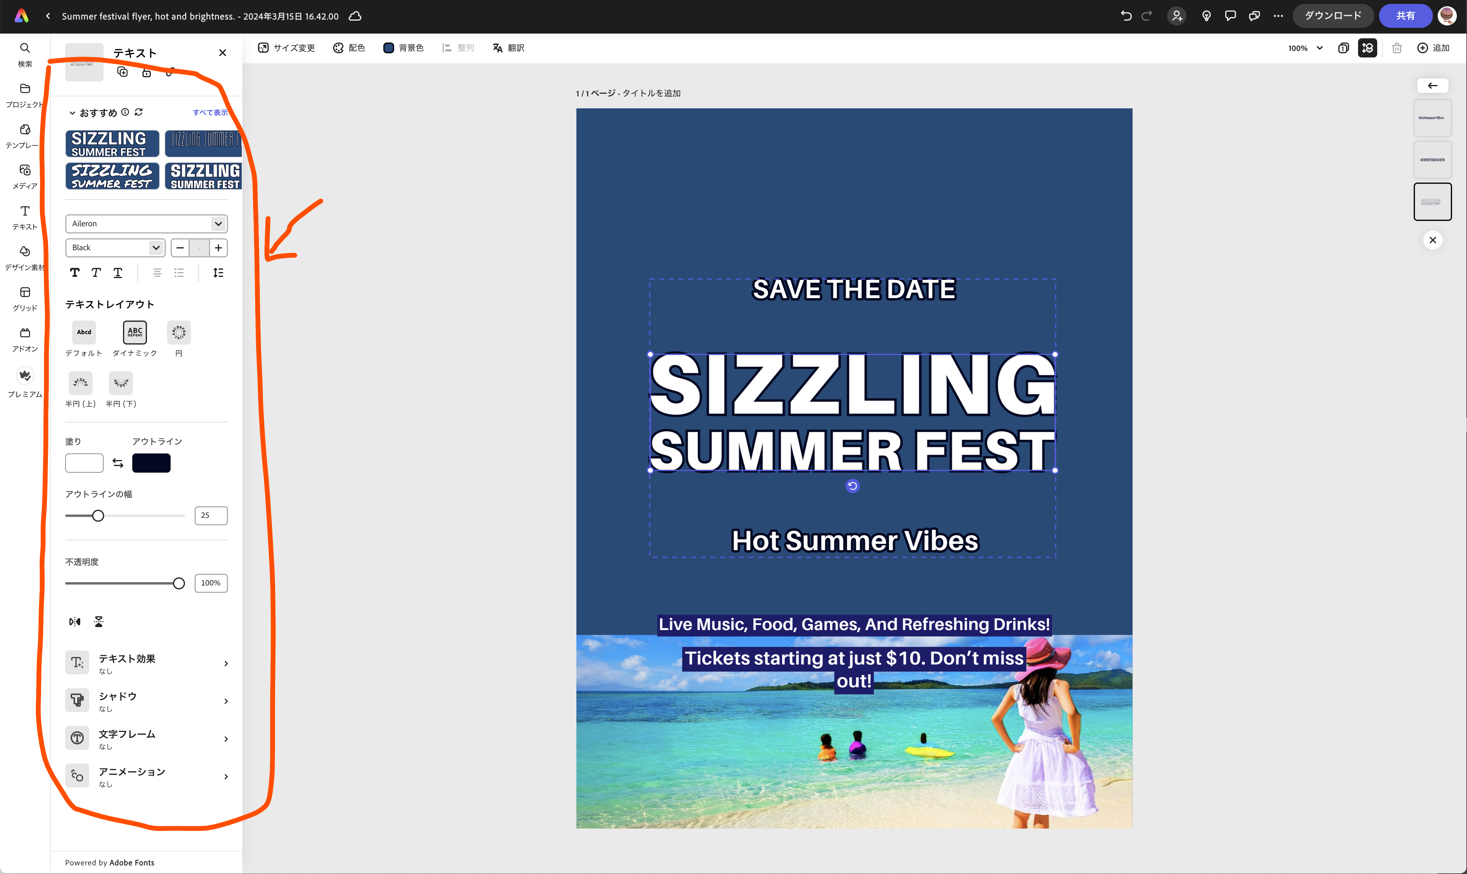Open the 翻訳 translation tool
Viewport: 1467px width, 874px height.
click(508, 48)
